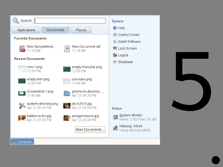Screen dimensions: 223x167
Task: Open the dscn2616.jpg thumbnail
Action: click(x=67, y=106)
